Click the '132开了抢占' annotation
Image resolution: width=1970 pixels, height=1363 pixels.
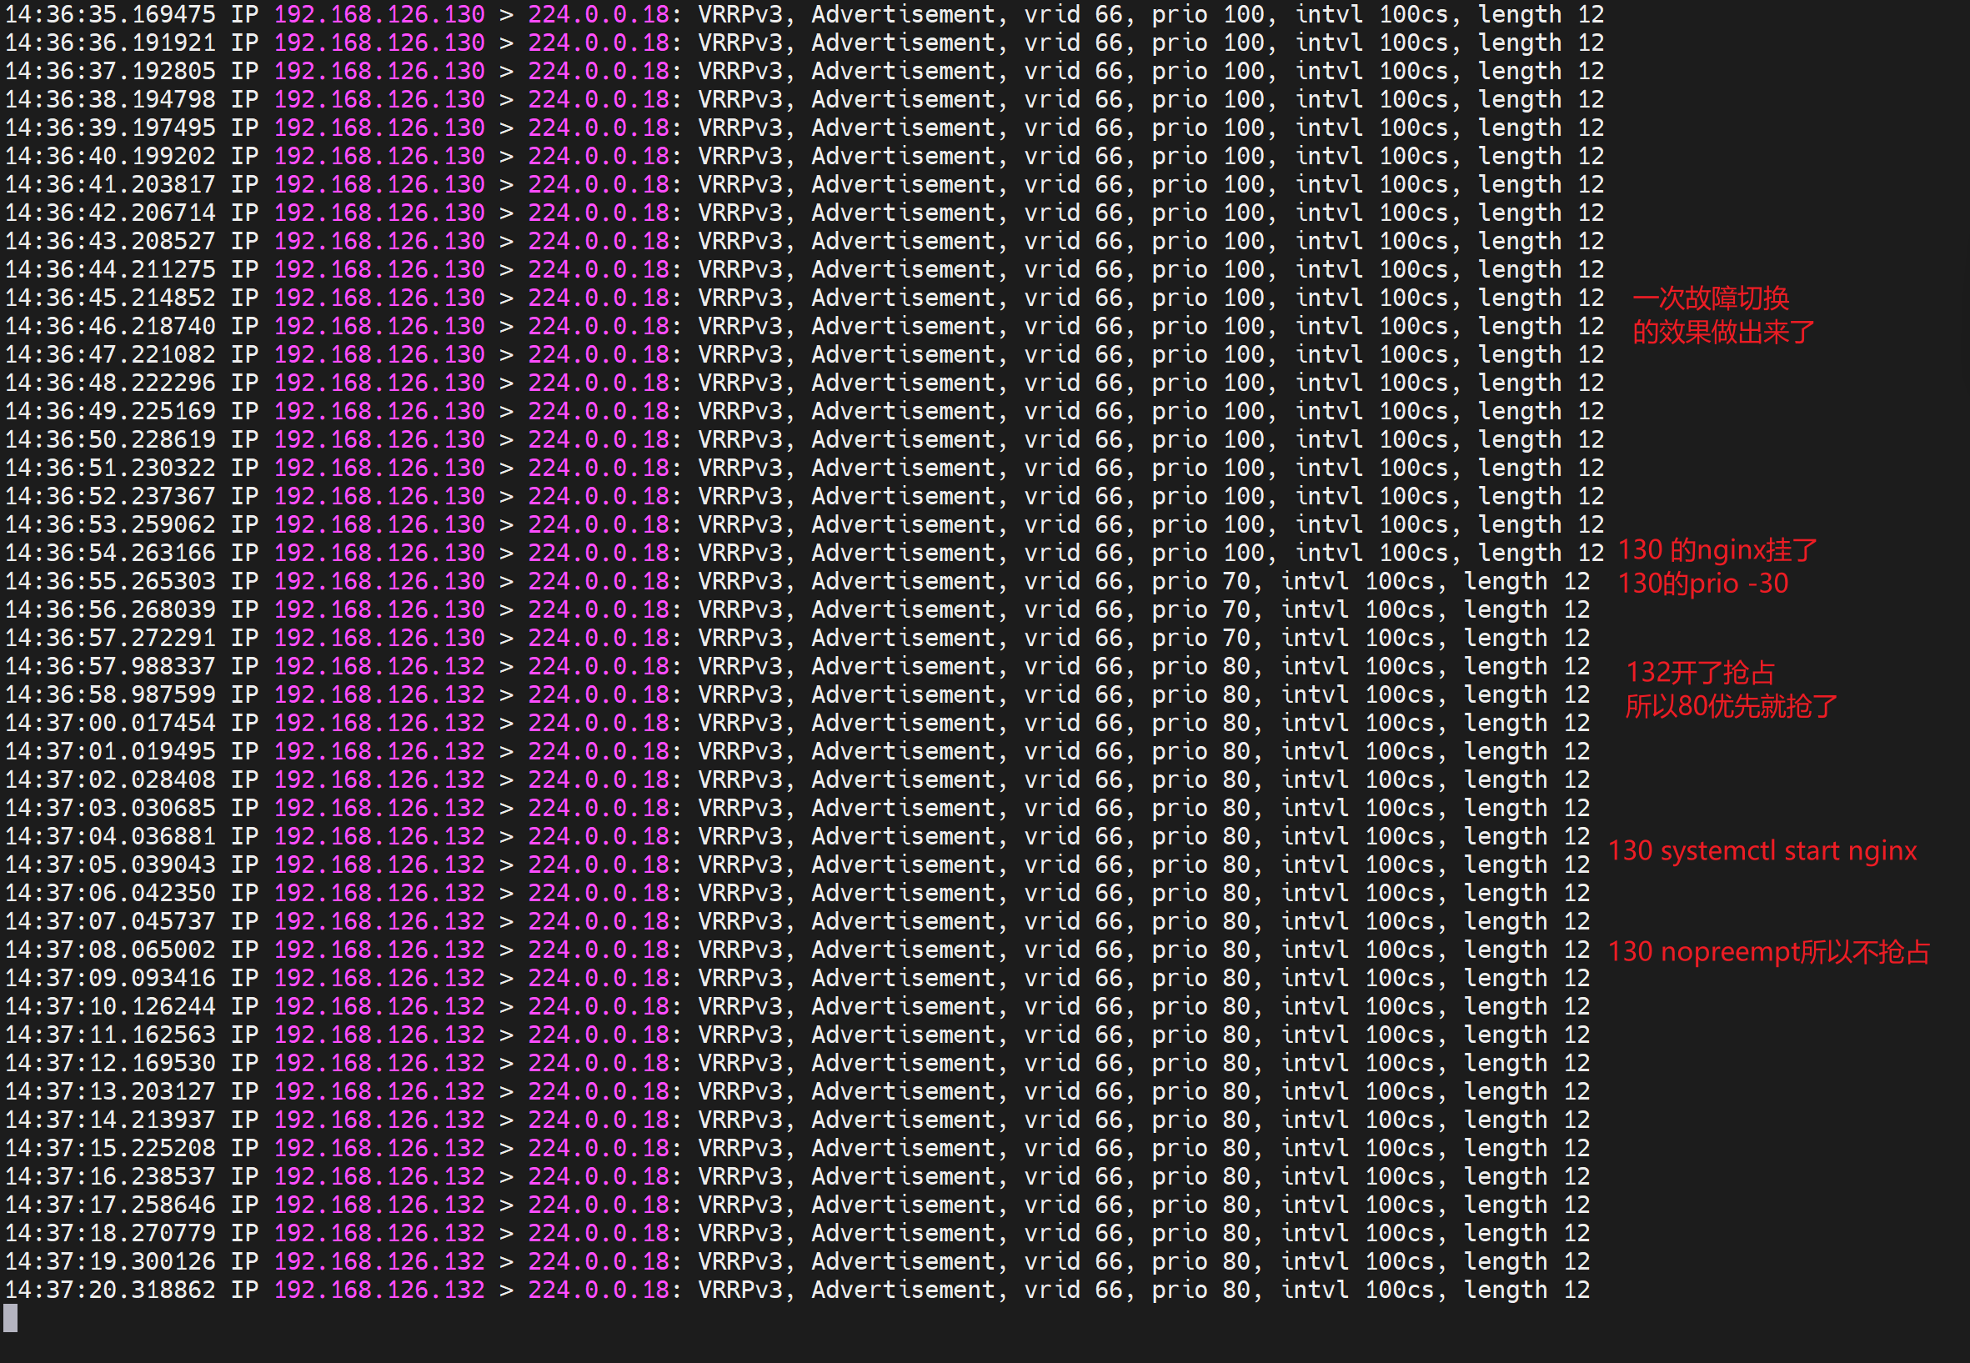tap(1699, 672)
